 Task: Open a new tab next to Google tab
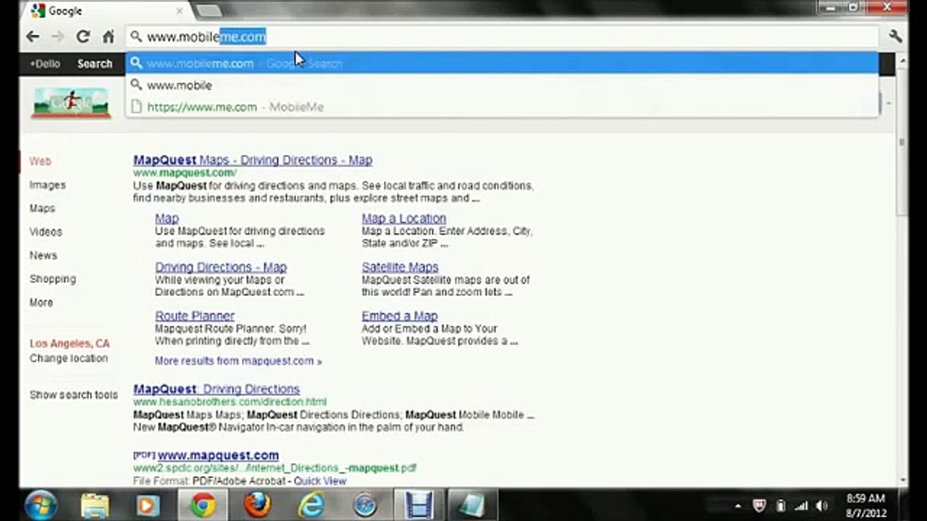(209, 11)
